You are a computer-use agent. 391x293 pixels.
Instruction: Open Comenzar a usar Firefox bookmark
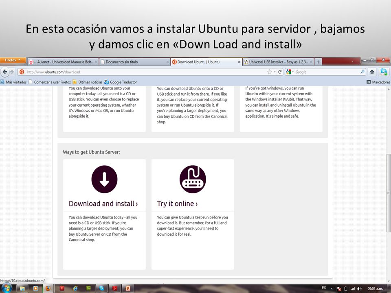[x=50, y=82]
